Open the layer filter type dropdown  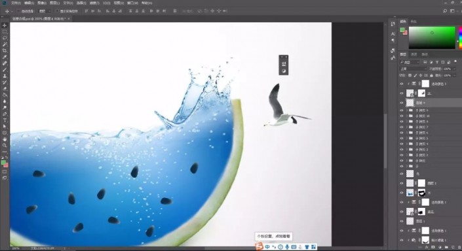coord(410,62)
